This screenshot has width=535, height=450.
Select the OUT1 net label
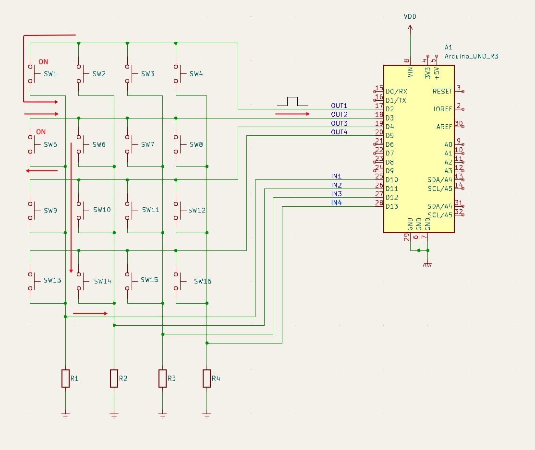pyautogui.click(x=339, y=106)
